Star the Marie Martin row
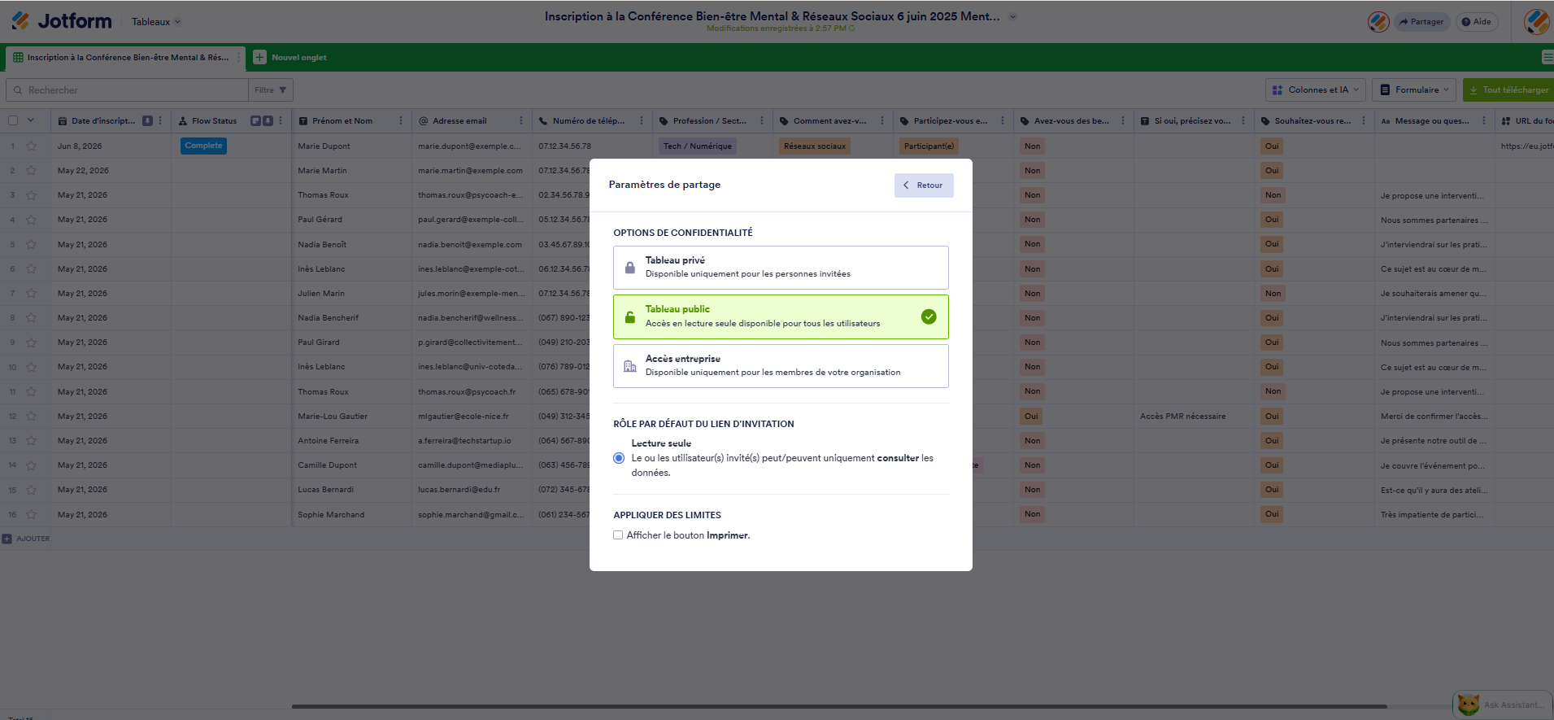1554x720 pixels. (x=31, y=171)
